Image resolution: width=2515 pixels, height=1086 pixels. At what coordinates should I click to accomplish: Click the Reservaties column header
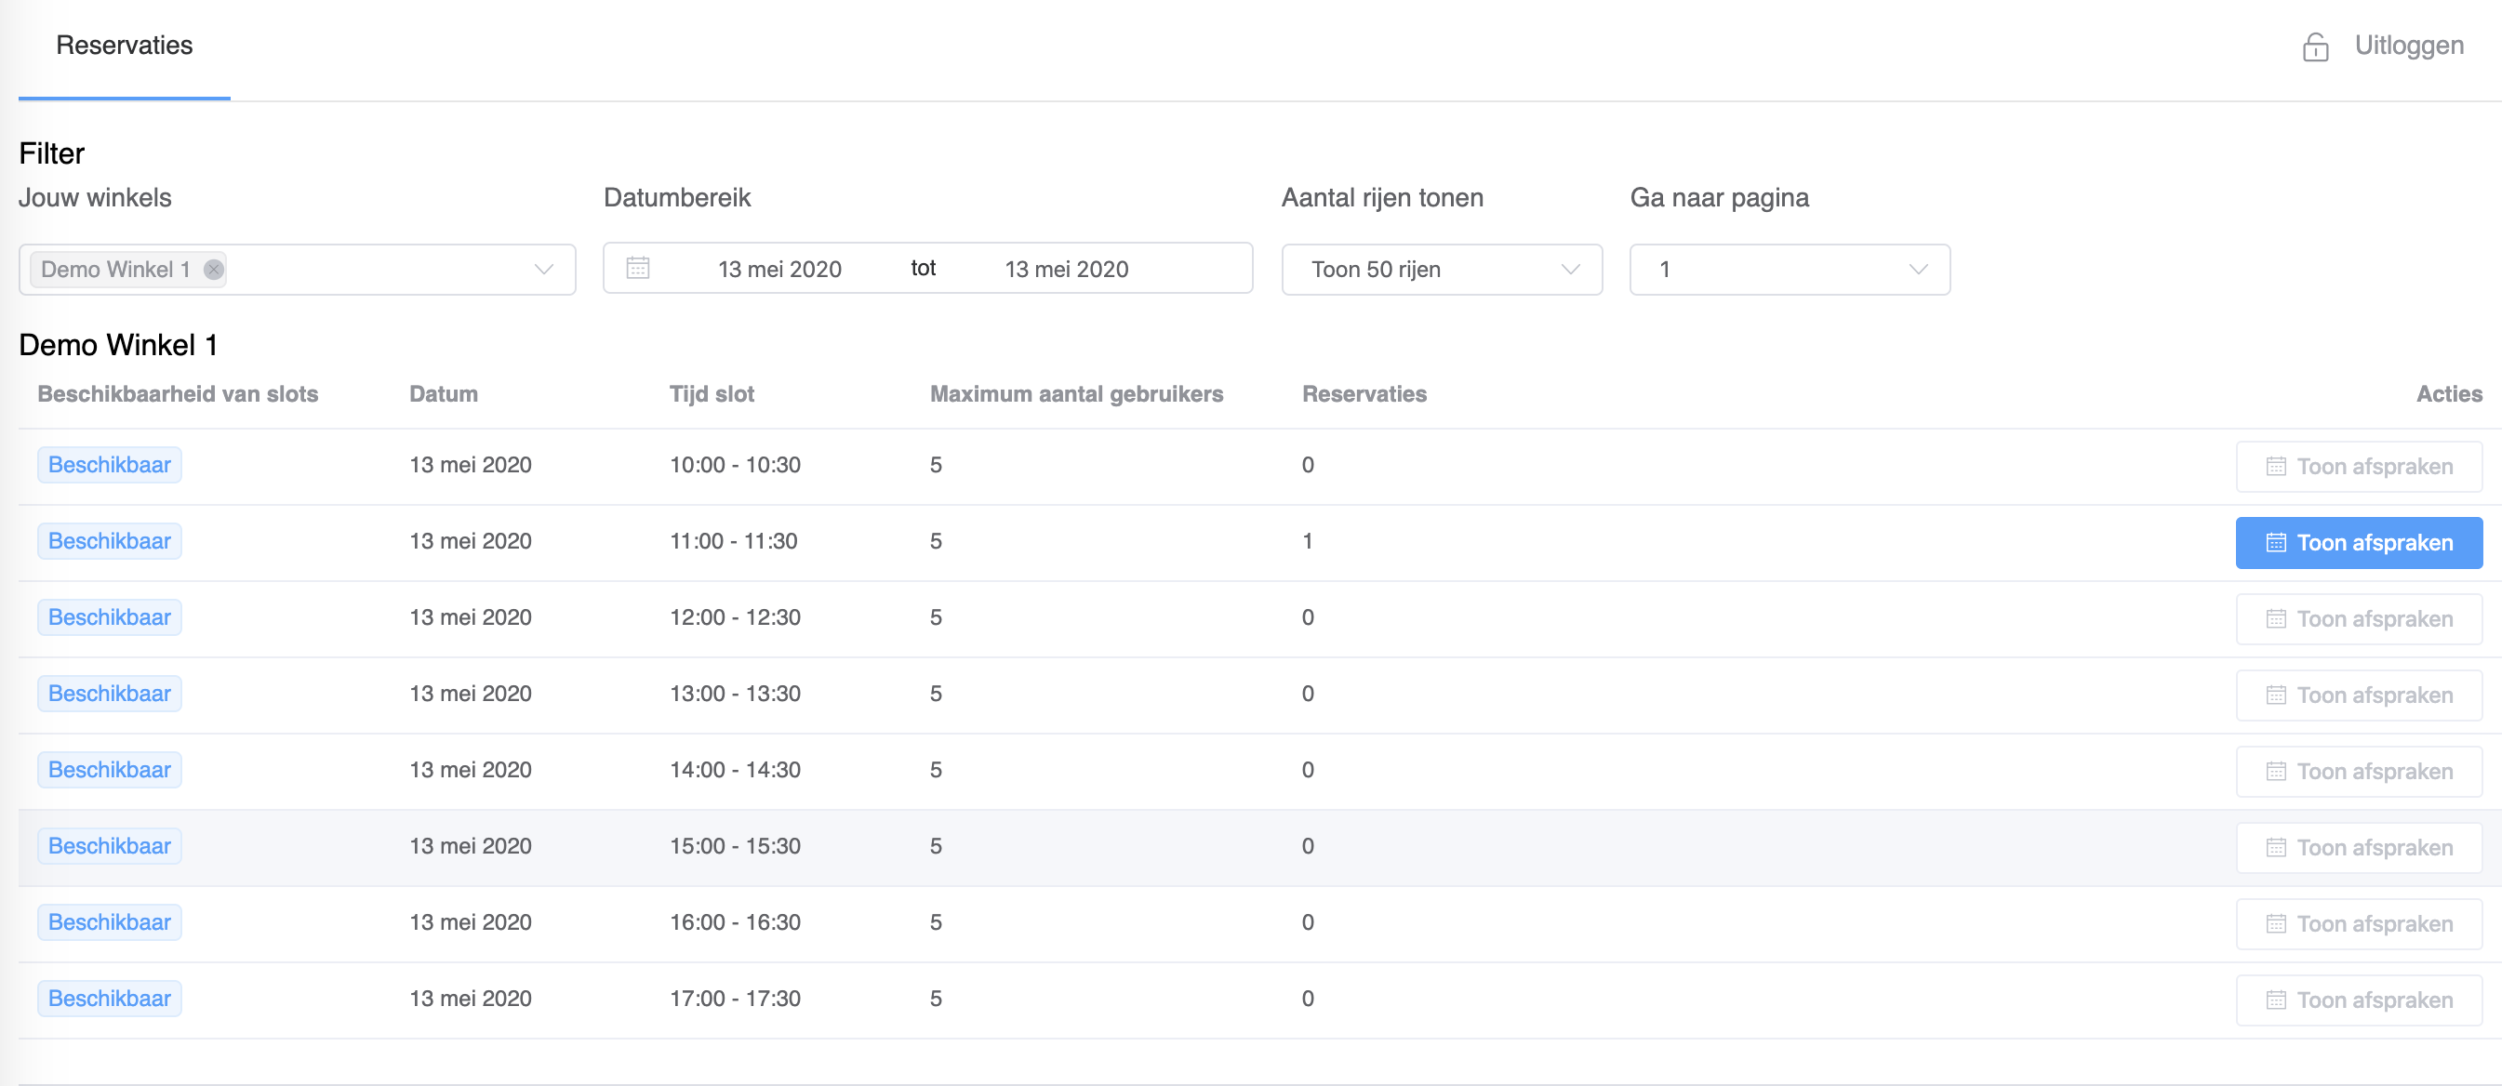1364,394
